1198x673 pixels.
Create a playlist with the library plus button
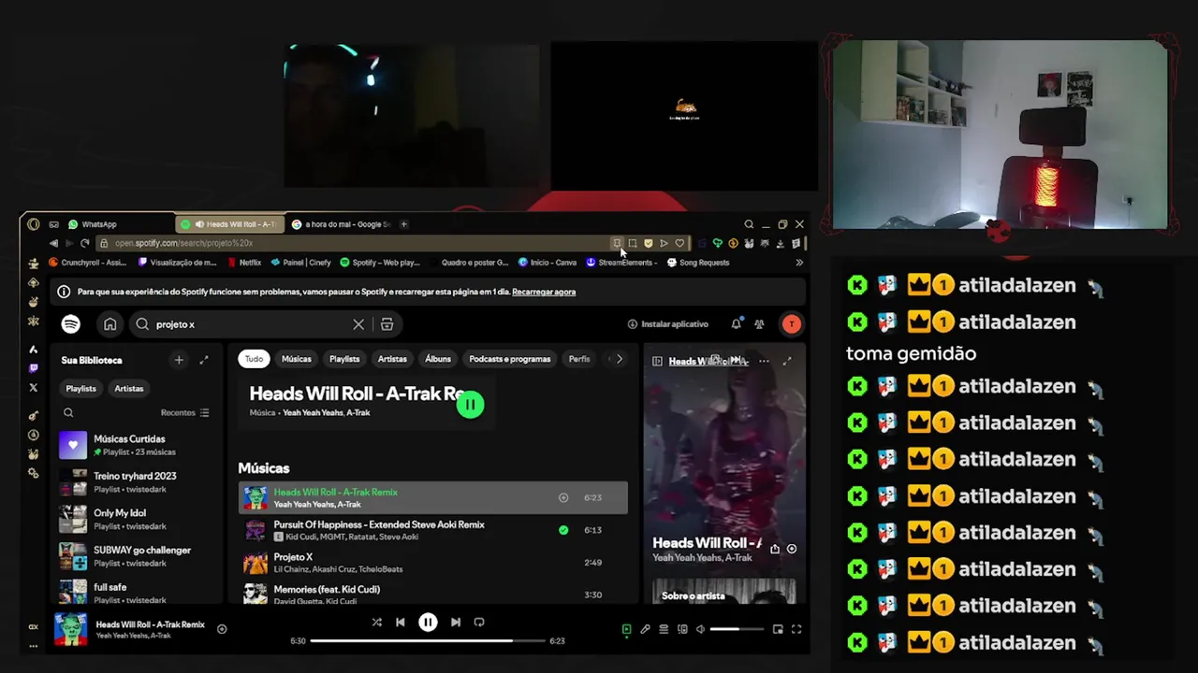coord(179,360)
